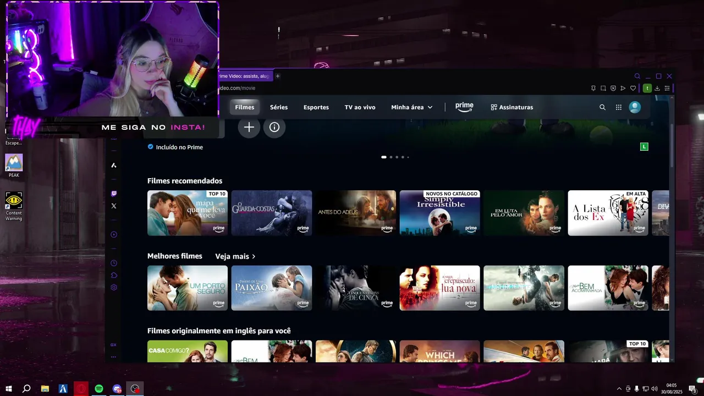Select the Séries tab
Image resolution: width=704 pixels, height=396 pixels.
coord(279,107)
